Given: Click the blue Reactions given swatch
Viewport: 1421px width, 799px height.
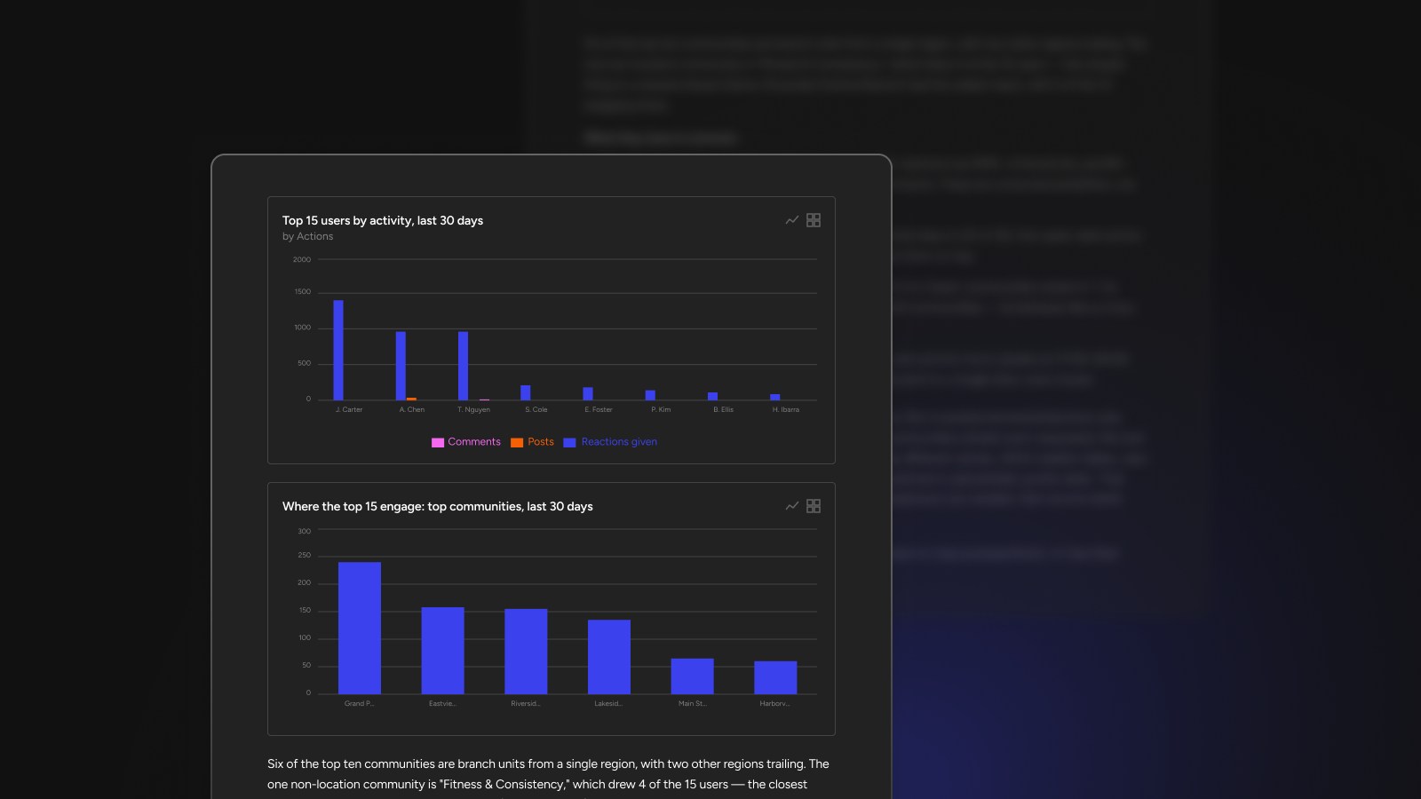Looking at the screenshot, I should [570, 442].
